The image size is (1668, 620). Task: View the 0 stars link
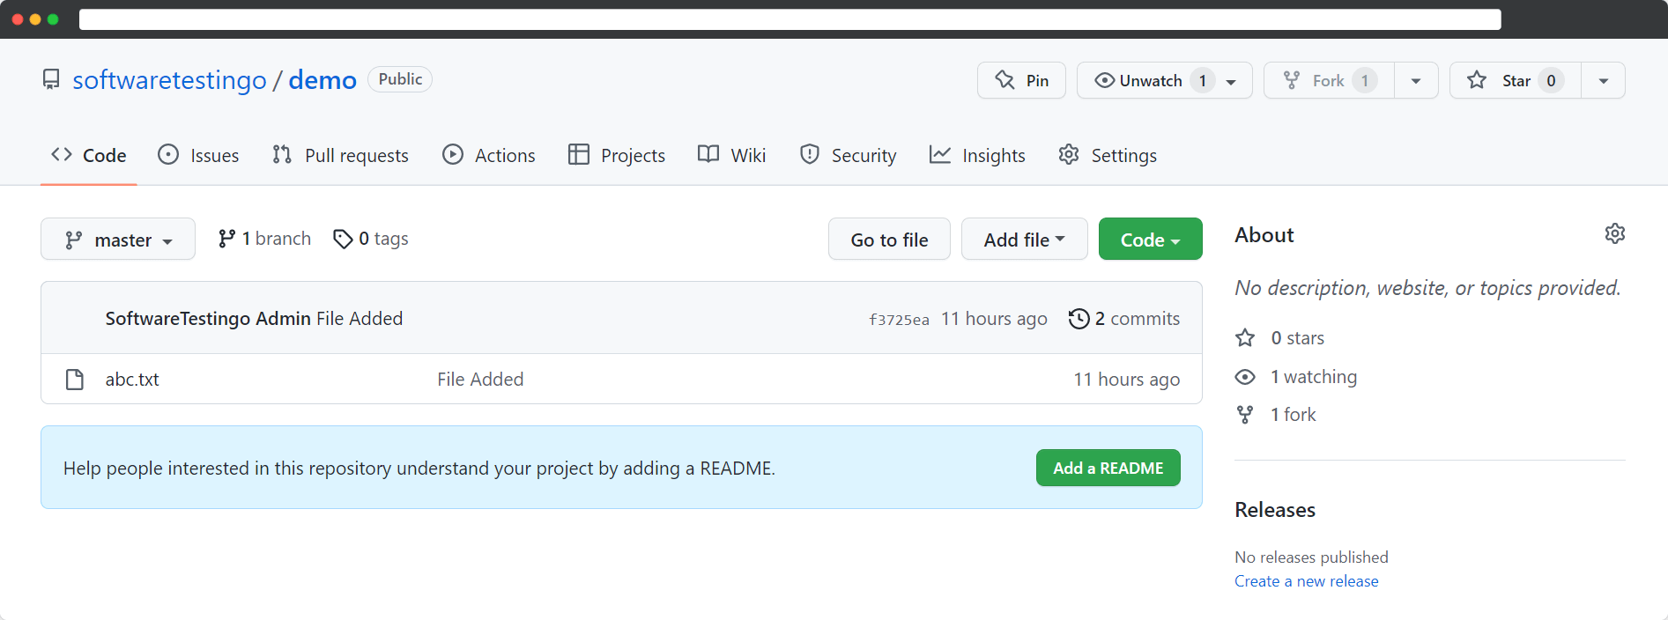tap(1279, 338)
